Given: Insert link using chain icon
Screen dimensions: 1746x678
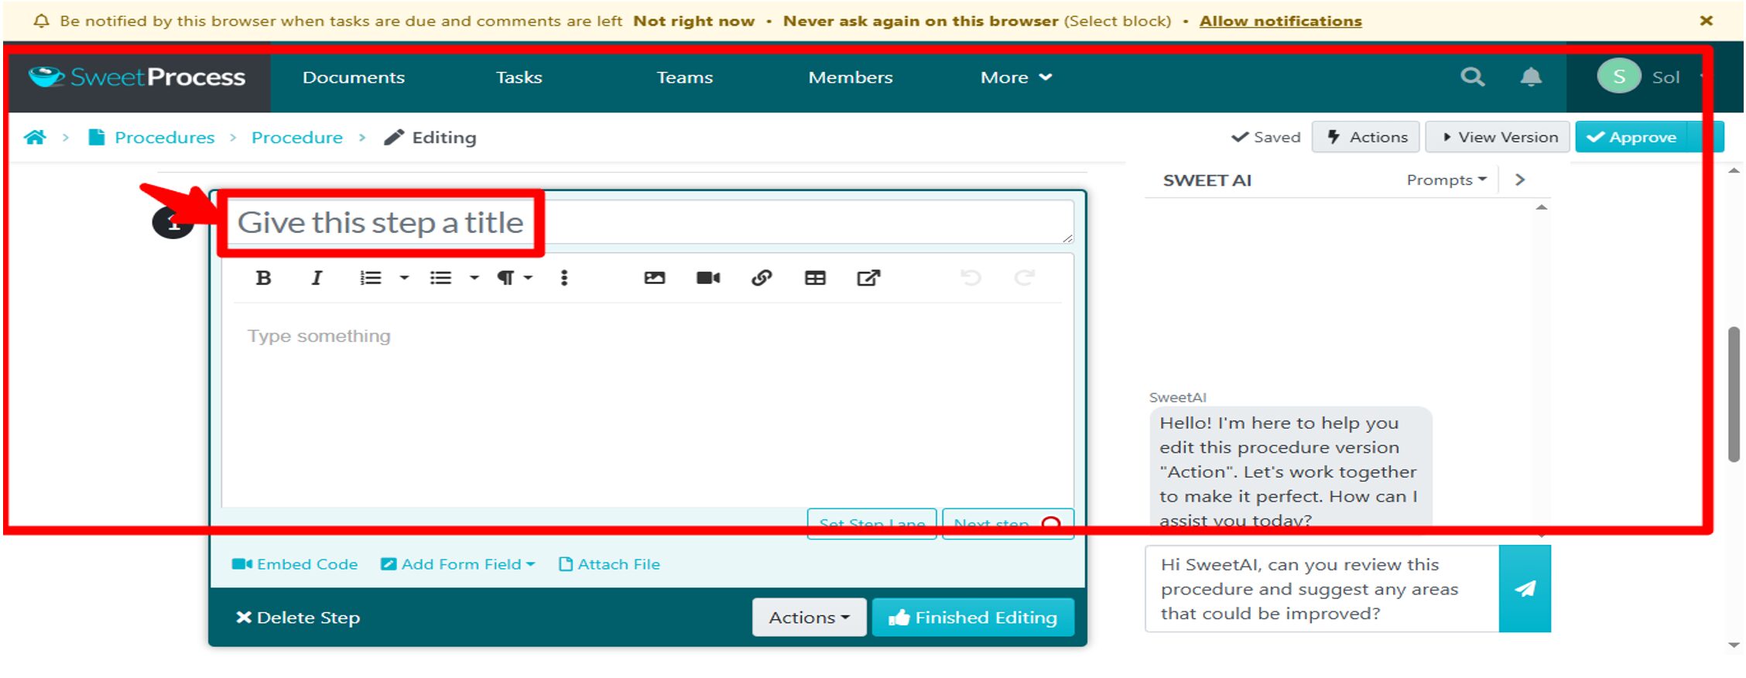Looking at the screenshot, I should pos(762,278).
